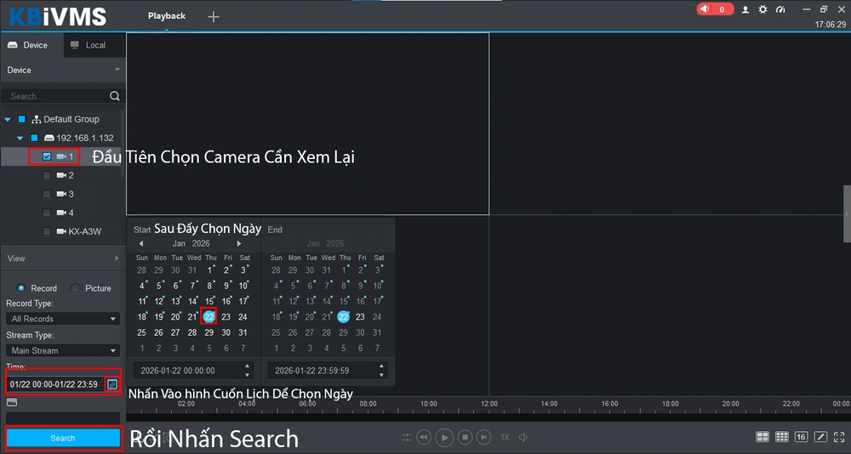Open the user account icon
This screenshot has height=454, width=851.
click(x=745, y=9)
